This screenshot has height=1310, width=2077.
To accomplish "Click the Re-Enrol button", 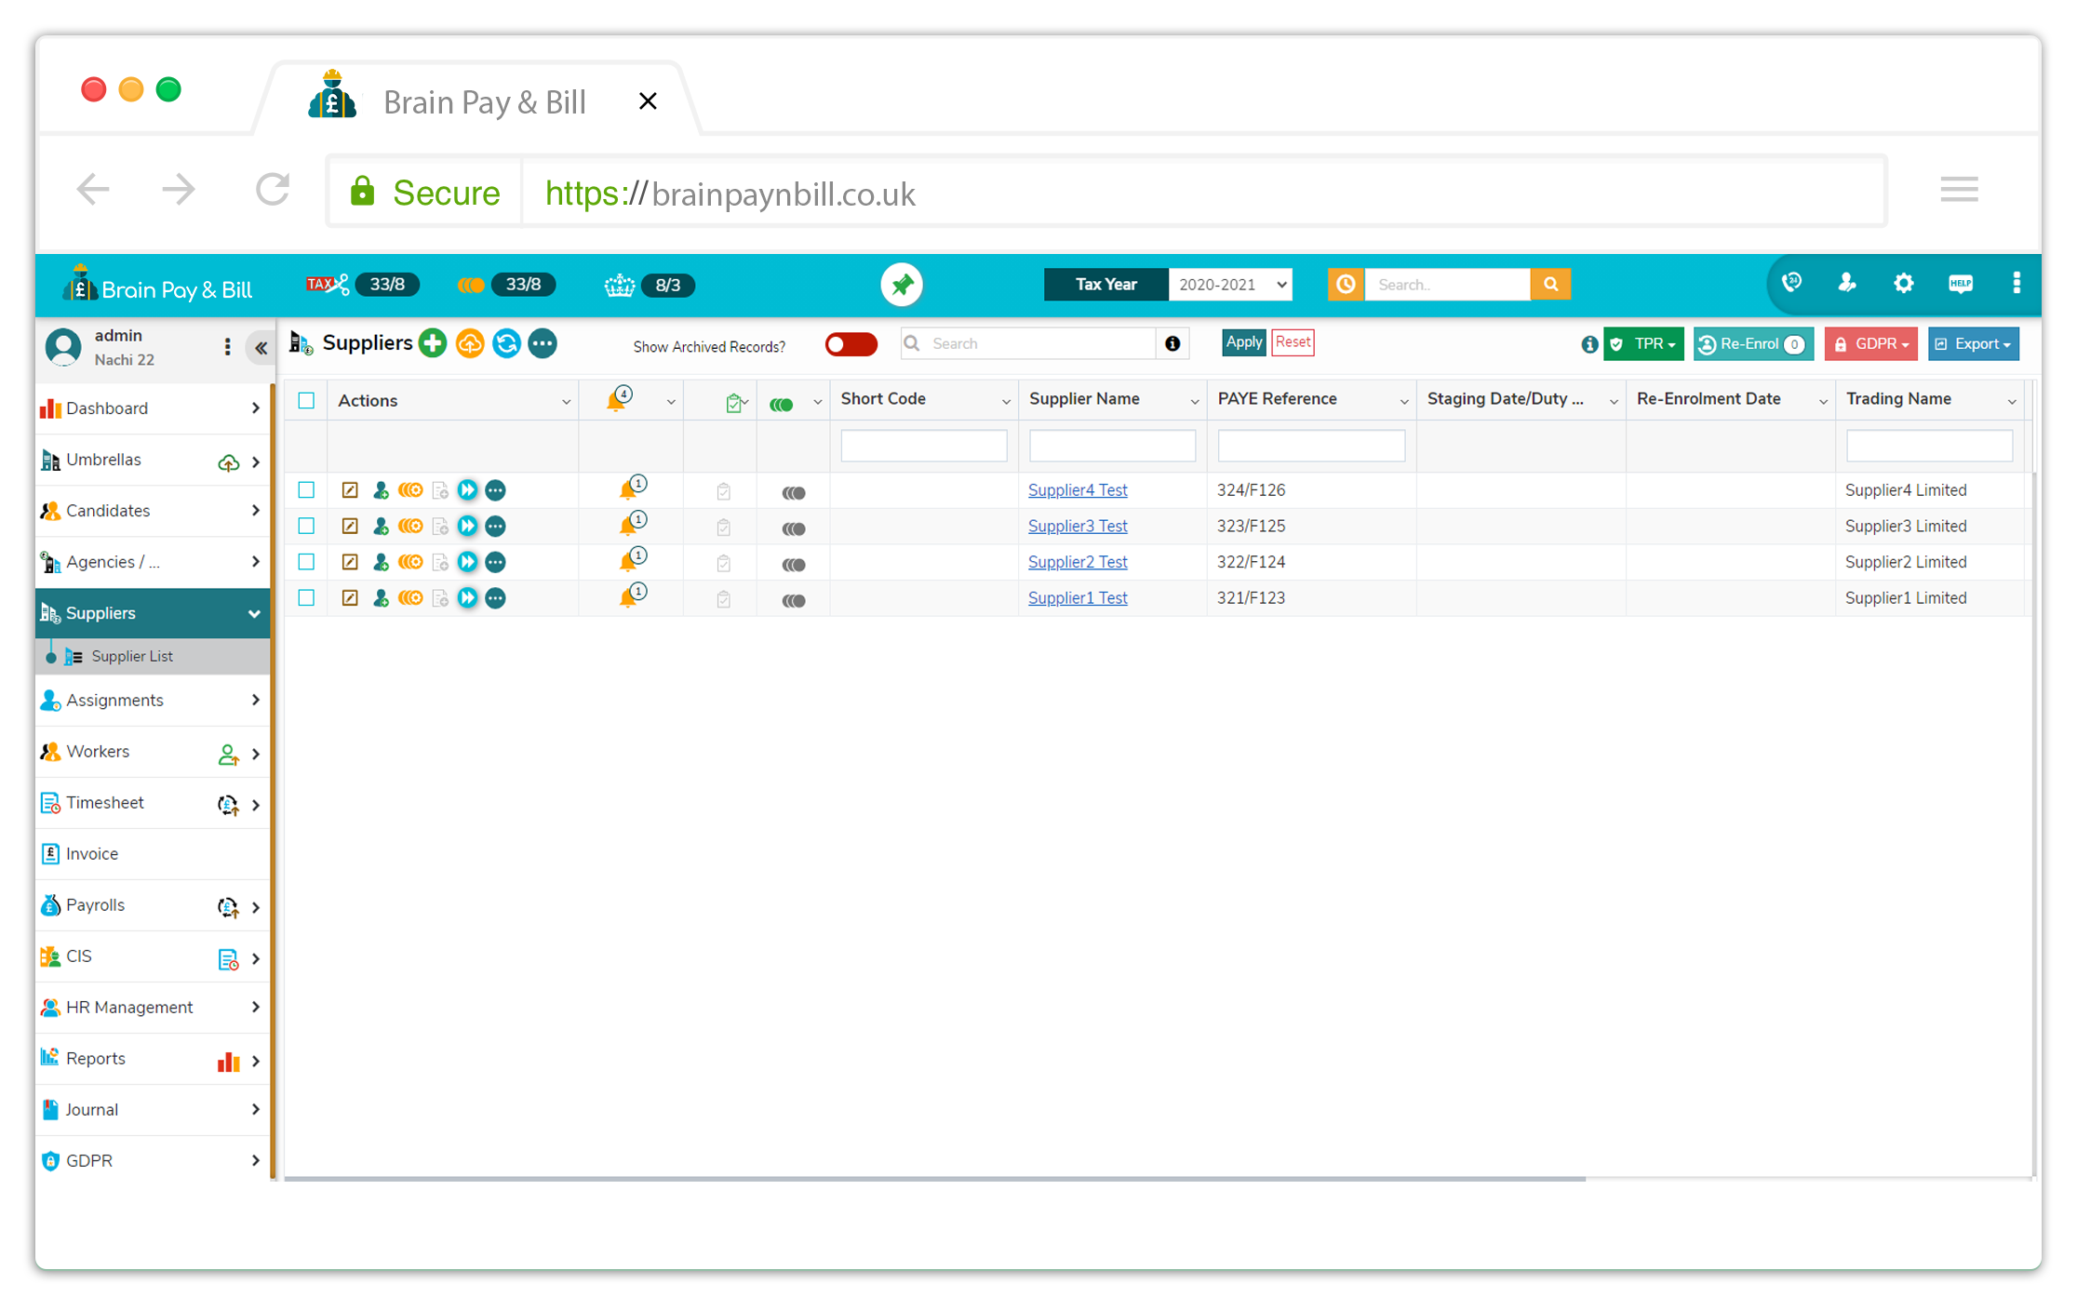I will pos(1753,344).
